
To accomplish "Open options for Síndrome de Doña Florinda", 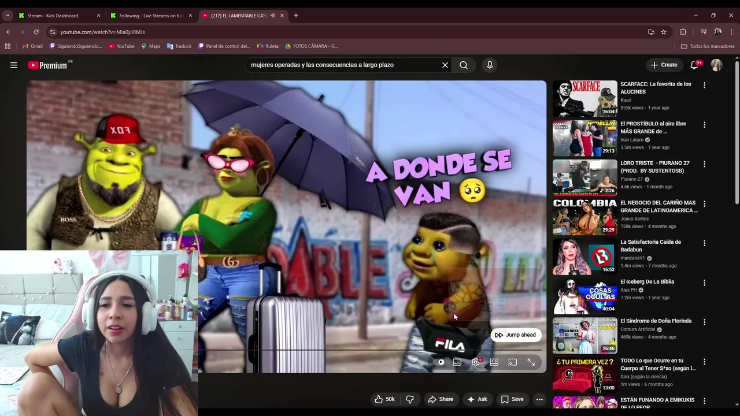I will point(704,322).
